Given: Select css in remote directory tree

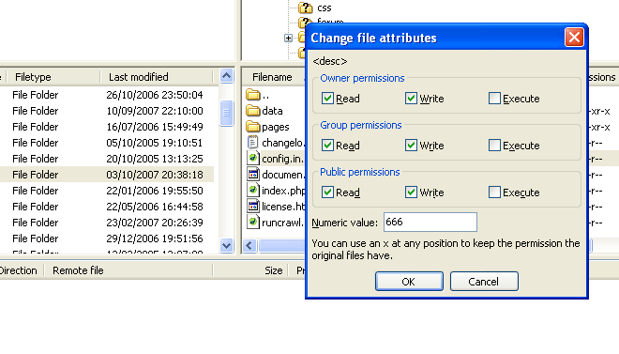Looking at the screenshot, I should [325, 8].
